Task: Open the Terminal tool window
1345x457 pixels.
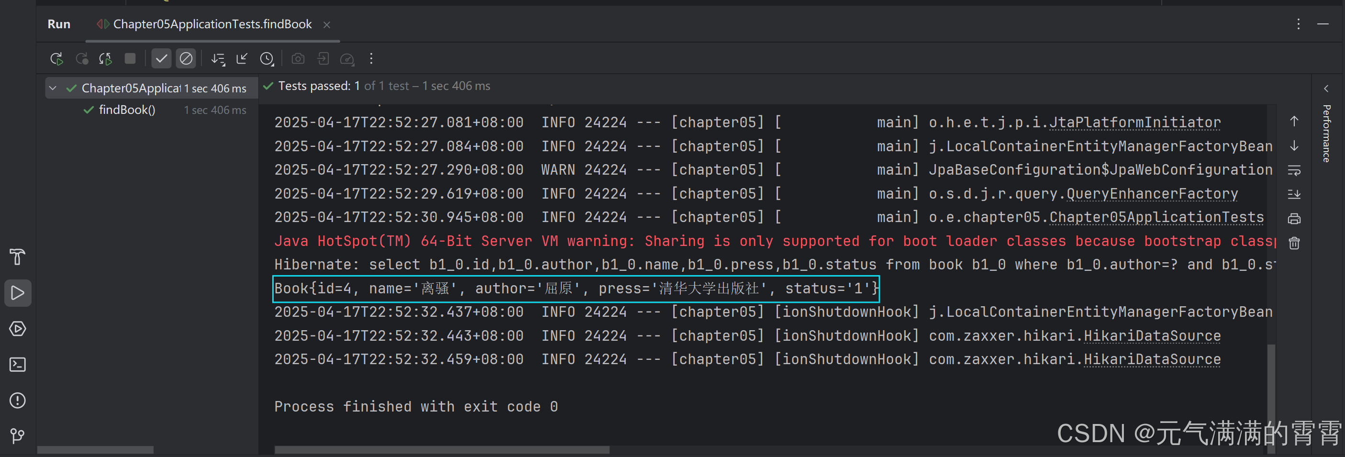Action: point(18,365)
